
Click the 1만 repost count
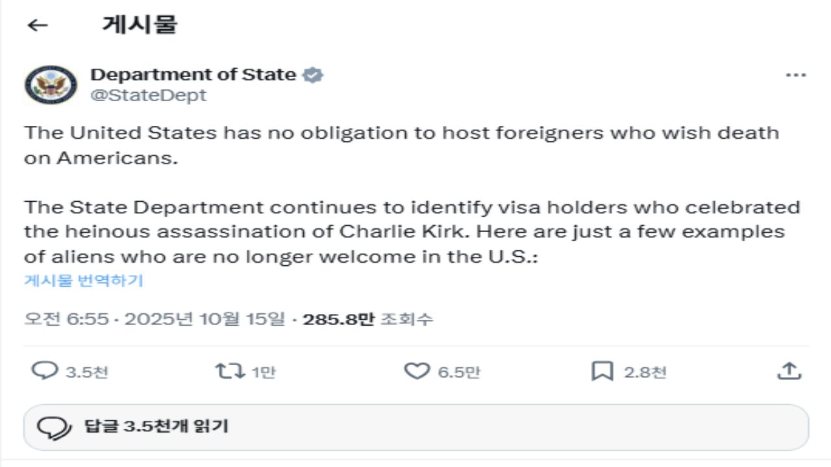(x=264, y=372)
